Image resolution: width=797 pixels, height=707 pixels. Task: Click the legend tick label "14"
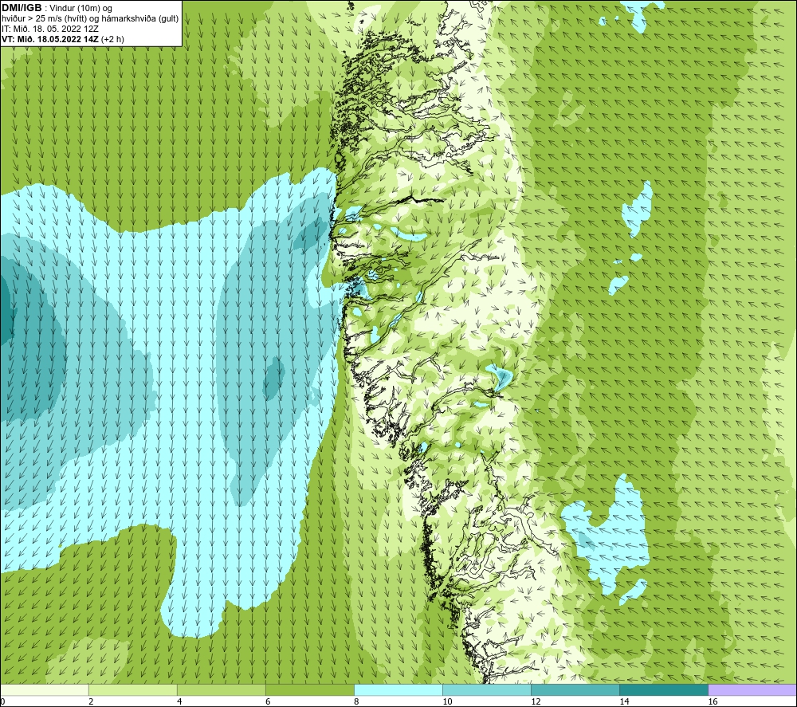tap(624, 701)
